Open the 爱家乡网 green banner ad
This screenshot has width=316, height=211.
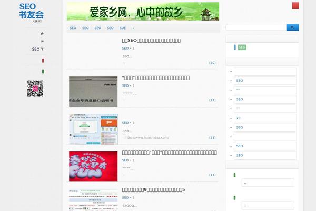143,11
